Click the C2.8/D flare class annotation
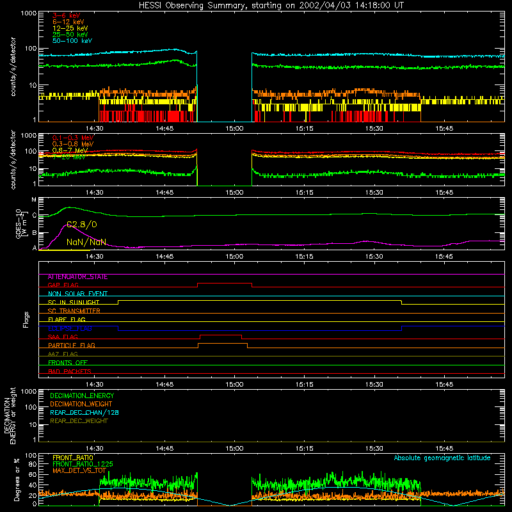Screen dimensions: 512x512 82,225
